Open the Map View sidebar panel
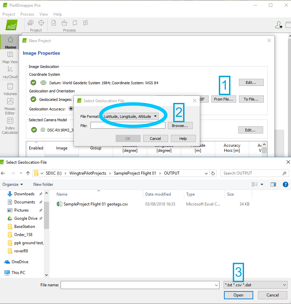The image size is (291, 304). [x=10, y=57]
